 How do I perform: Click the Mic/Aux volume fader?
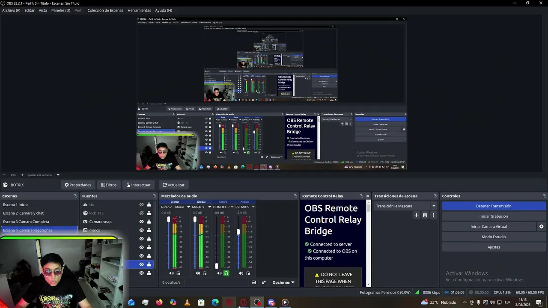[195, 219]
